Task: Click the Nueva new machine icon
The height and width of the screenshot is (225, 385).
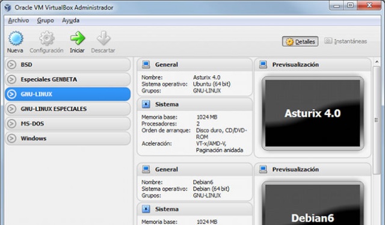Action: pyautogui.click(x=16, y=38)
